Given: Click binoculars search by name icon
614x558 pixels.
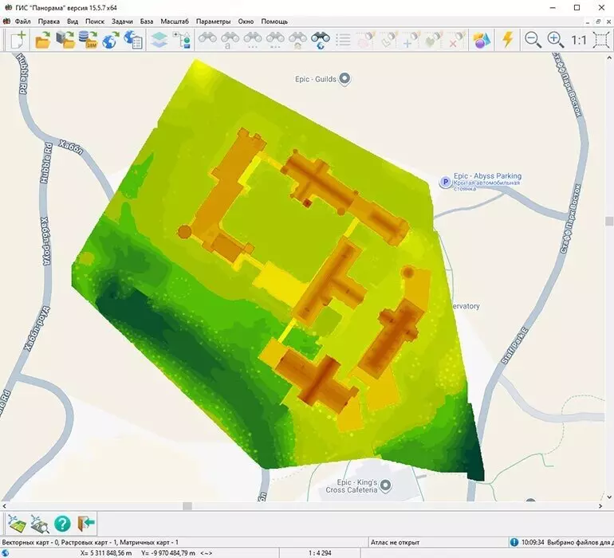Looking at the screenshot, I should click(x=230, y=40).
